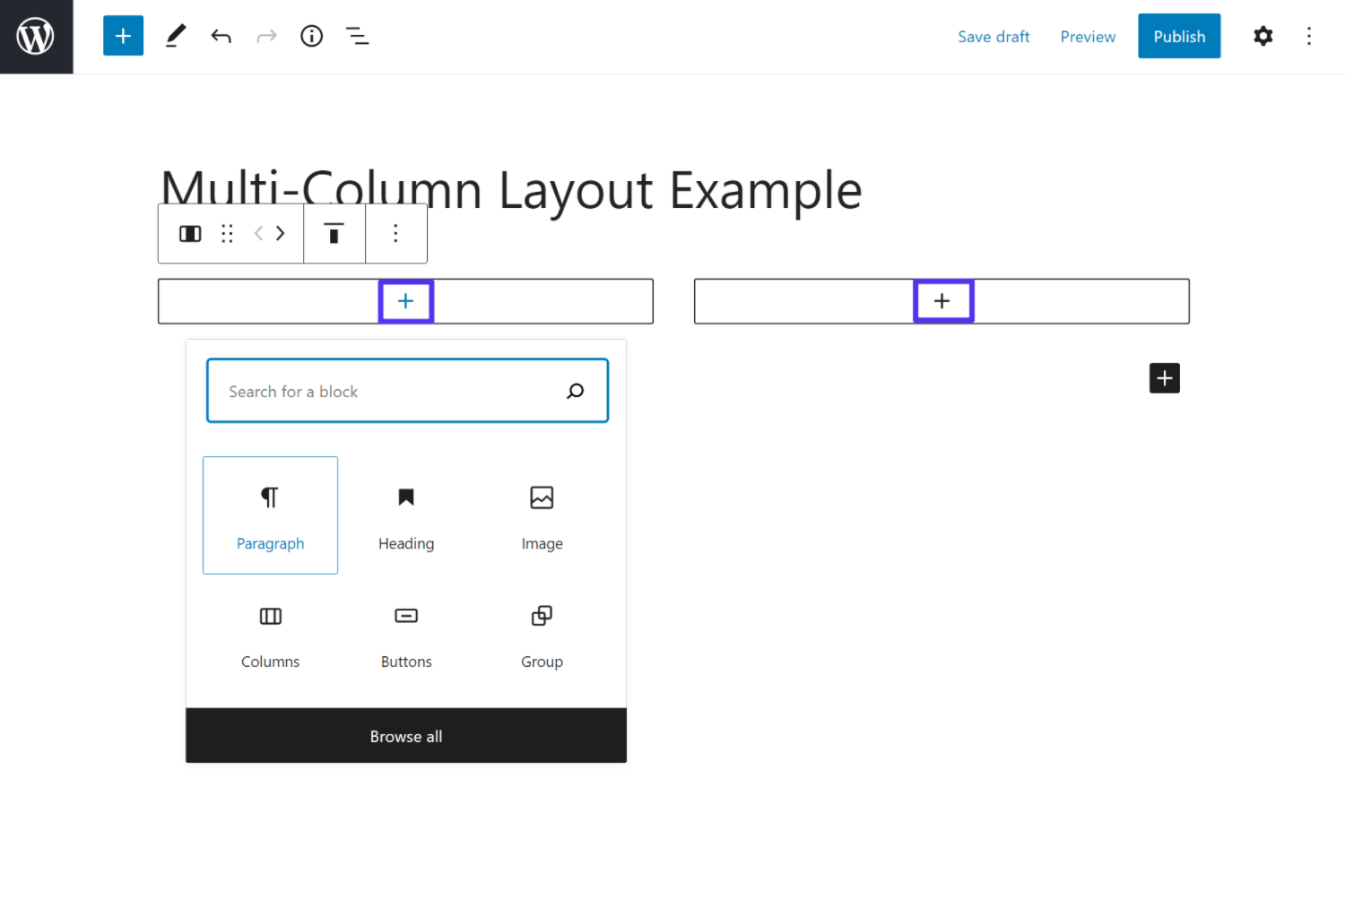Save the post as a draft

pos(994,36)
